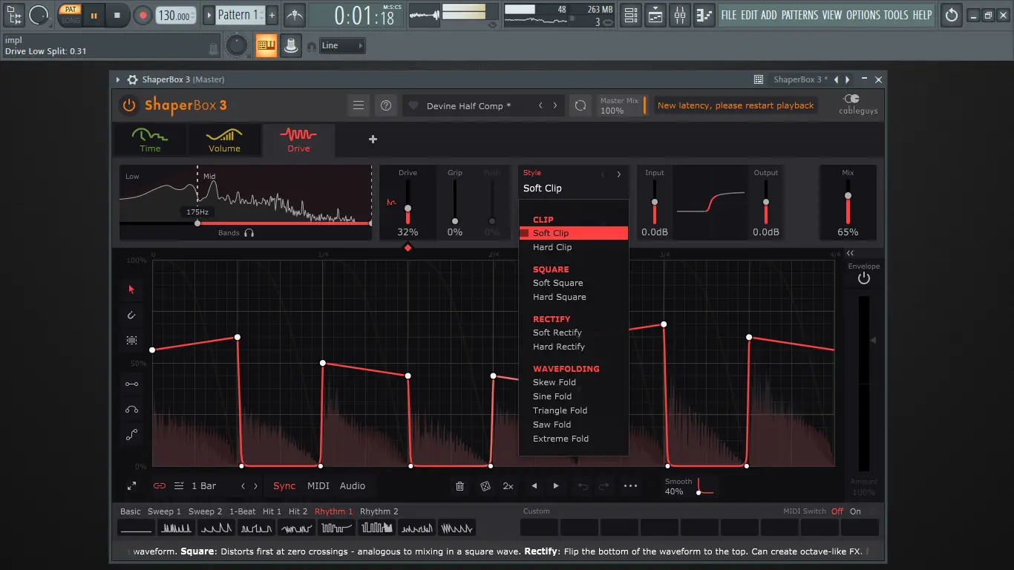Collapse the Envelope panel with double chevrons
This screenshot has height=570, width=1014.
pos(851,253)
